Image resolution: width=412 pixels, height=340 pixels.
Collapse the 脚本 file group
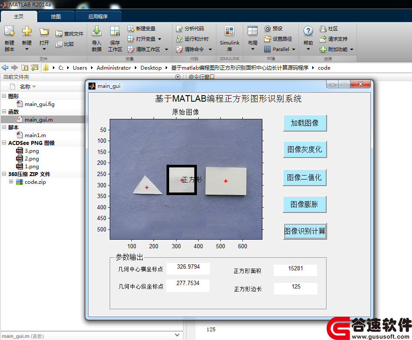point(4,127)
